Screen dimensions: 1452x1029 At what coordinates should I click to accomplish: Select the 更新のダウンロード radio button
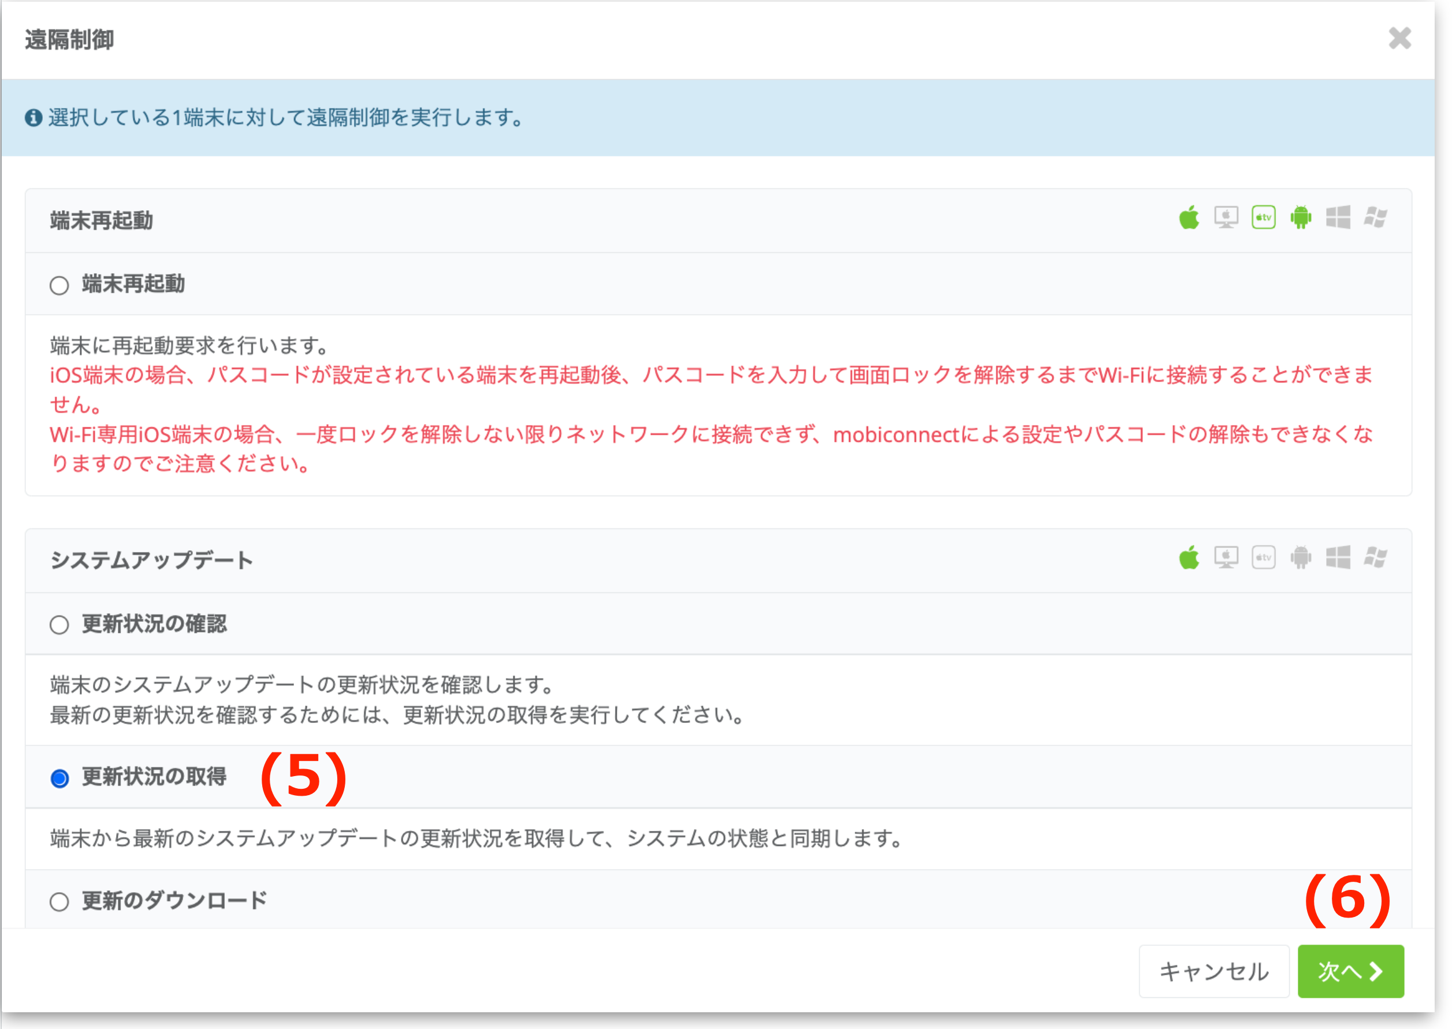(59, 901)
